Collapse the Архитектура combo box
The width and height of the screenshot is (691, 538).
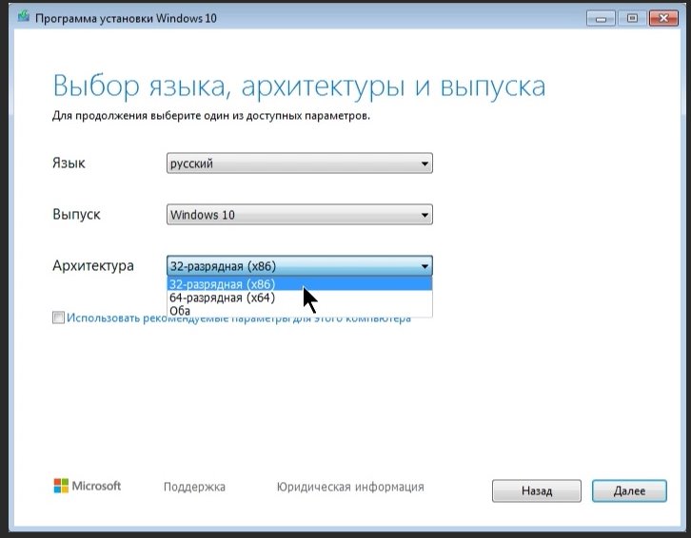299,266
